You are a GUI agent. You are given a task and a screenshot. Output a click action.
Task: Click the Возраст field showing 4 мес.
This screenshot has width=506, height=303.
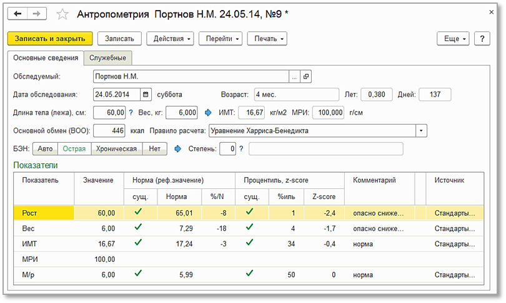pyautogui.click(x=297, y=95)
